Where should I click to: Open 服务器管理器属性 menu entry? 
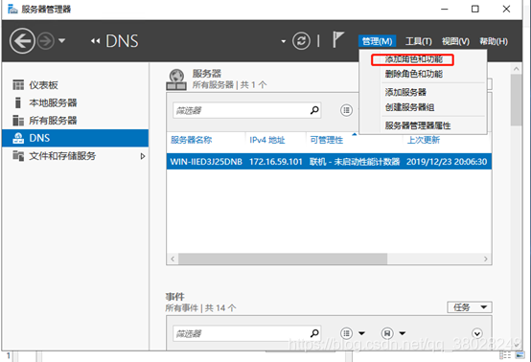tap(418, 125)
